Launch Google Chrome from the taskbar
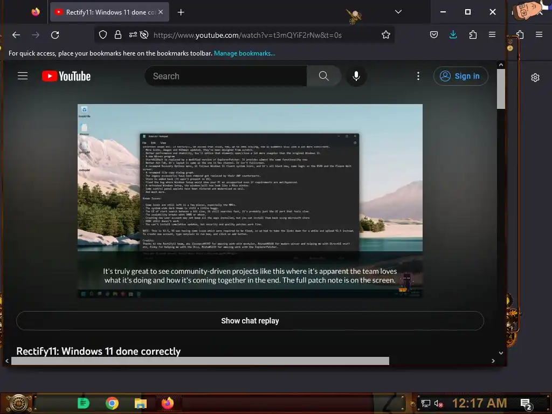Viewport: 552px width, 414px height. 112,403
